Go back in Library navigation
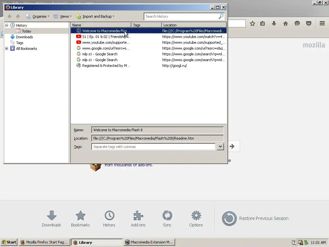329x247 pixels. 10,16
